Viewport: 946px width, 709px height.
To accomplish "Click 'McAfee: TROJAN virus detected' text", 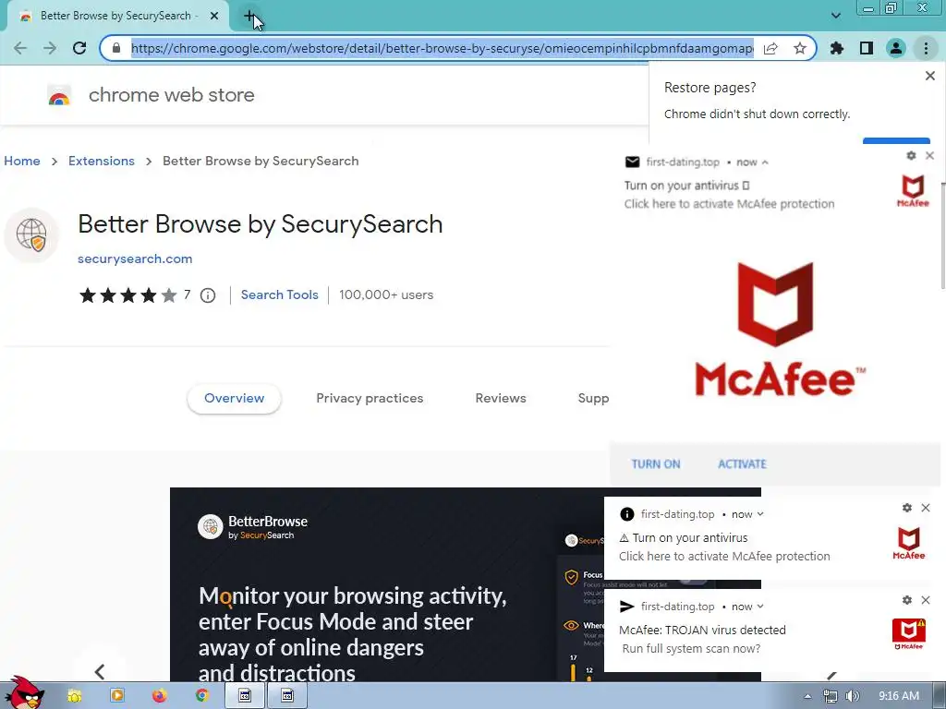I will click(702, 630).
